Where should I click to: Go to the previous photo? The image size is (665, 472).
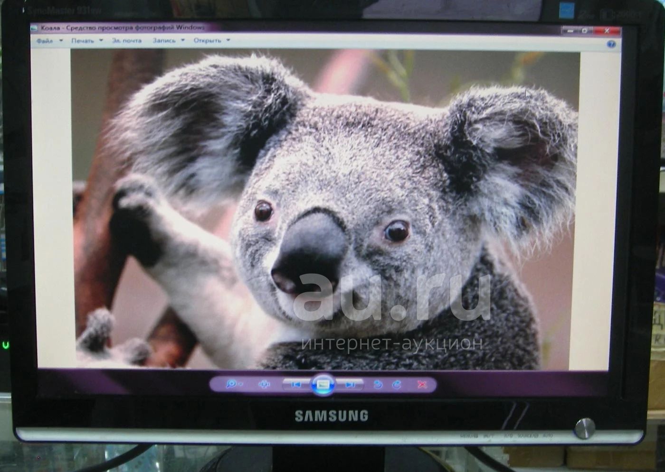tap(296, 384)
